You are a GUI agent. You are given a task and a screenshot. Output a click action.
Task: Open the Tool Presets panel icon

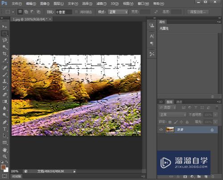click(152, 54)
